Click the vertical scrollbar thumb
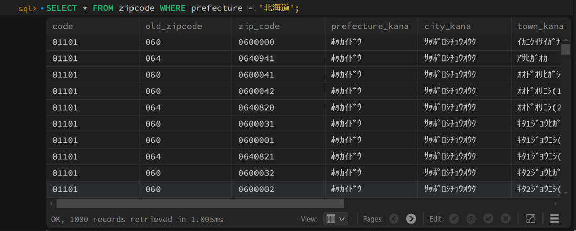Screen dimensions: 576x231 (x=566, y=50)
